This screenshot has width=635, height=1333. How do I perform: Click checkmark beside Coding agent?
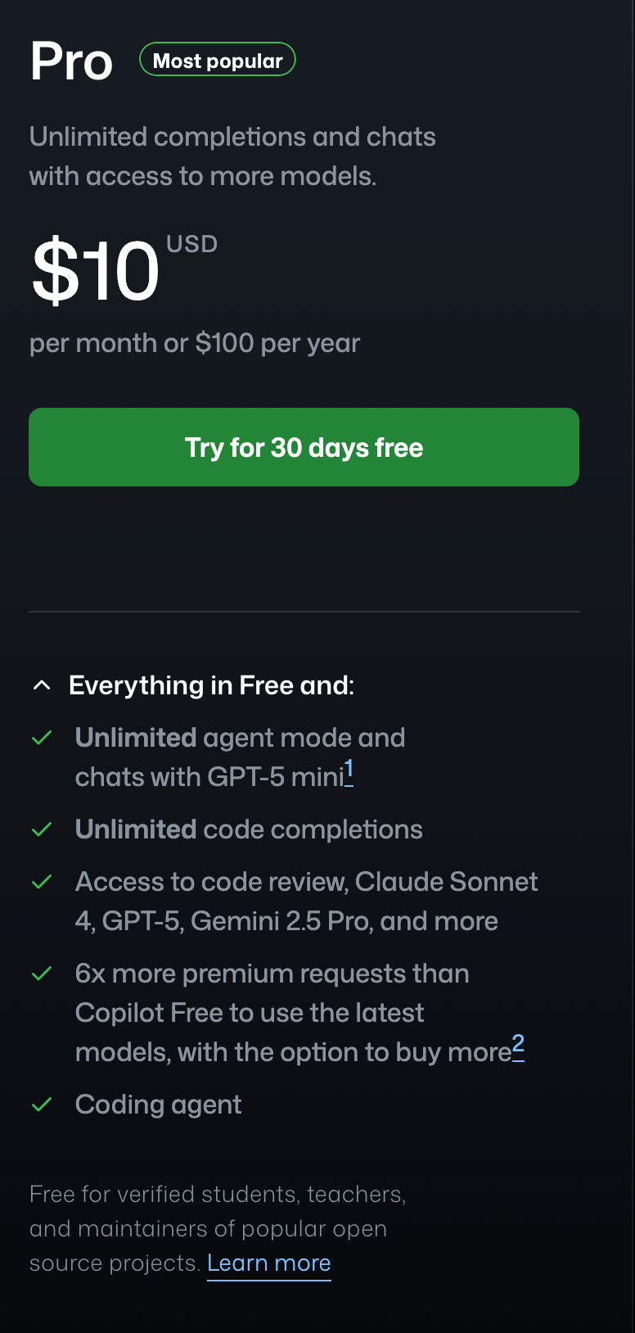[x=42, y=1105]
